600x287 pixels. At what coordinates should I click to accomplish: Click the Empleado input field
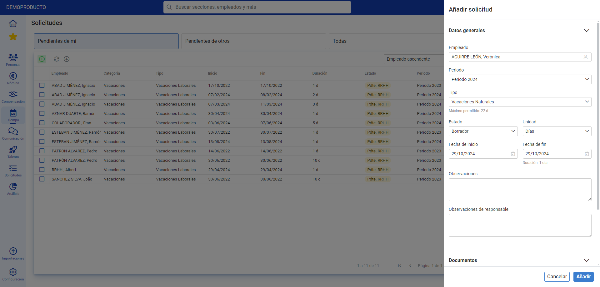point(520,57)
